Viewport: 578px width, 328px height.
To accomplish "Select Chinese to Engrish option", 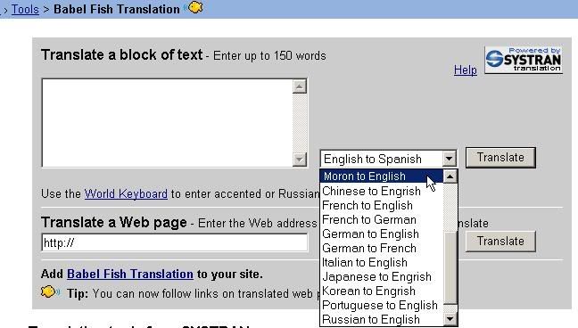I will (x=382, y=191).
